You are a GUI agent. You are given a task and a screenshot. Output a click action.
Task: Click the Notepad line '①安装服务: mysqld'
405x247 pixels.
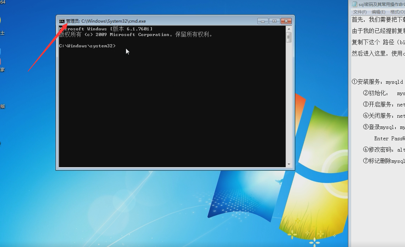377,82
